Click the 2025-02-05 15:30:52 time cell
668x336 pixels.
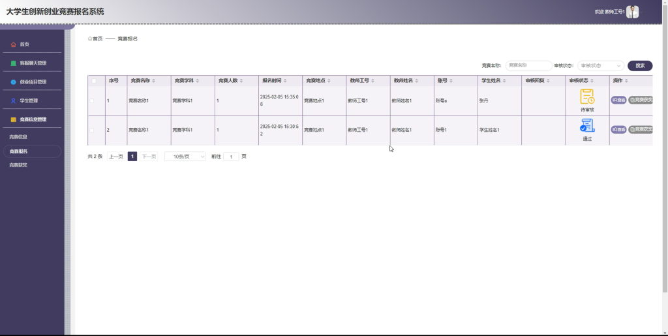pyautogui.click(x=279, y=130)
